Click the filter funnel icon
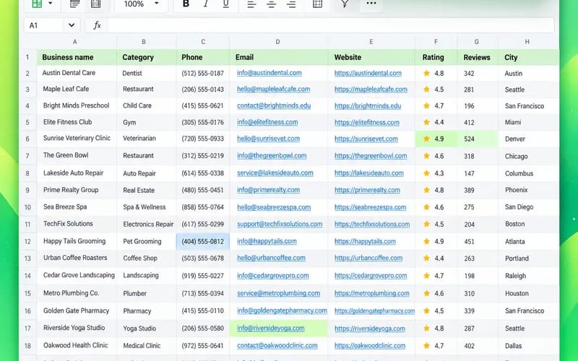 345,4
